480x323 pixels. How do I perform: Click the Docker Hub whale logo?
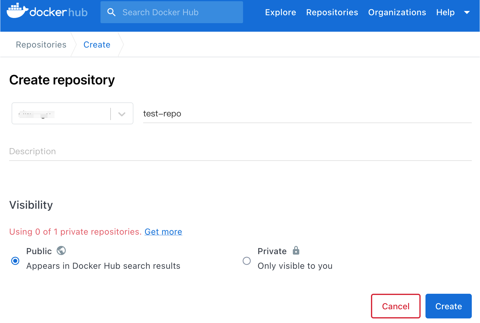click(x=47, y=11)
